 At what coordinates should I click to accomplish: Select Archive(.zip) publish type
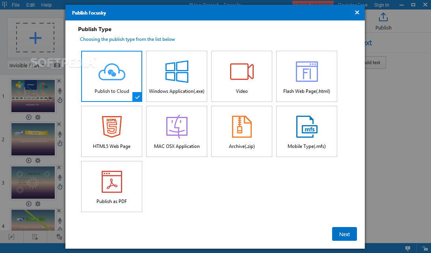(x=242, y=131)
